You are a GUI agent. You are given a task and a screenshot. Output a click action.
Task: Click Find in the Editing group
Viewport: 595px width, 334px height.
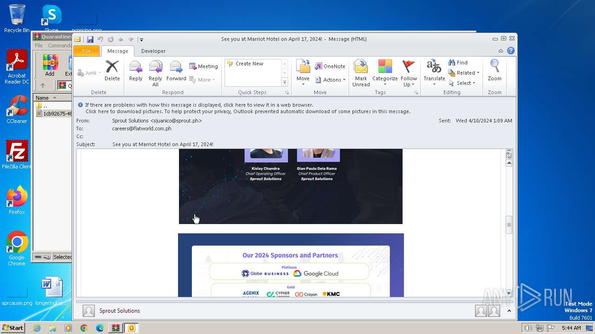pyautogui.click(x=458, y=63)
